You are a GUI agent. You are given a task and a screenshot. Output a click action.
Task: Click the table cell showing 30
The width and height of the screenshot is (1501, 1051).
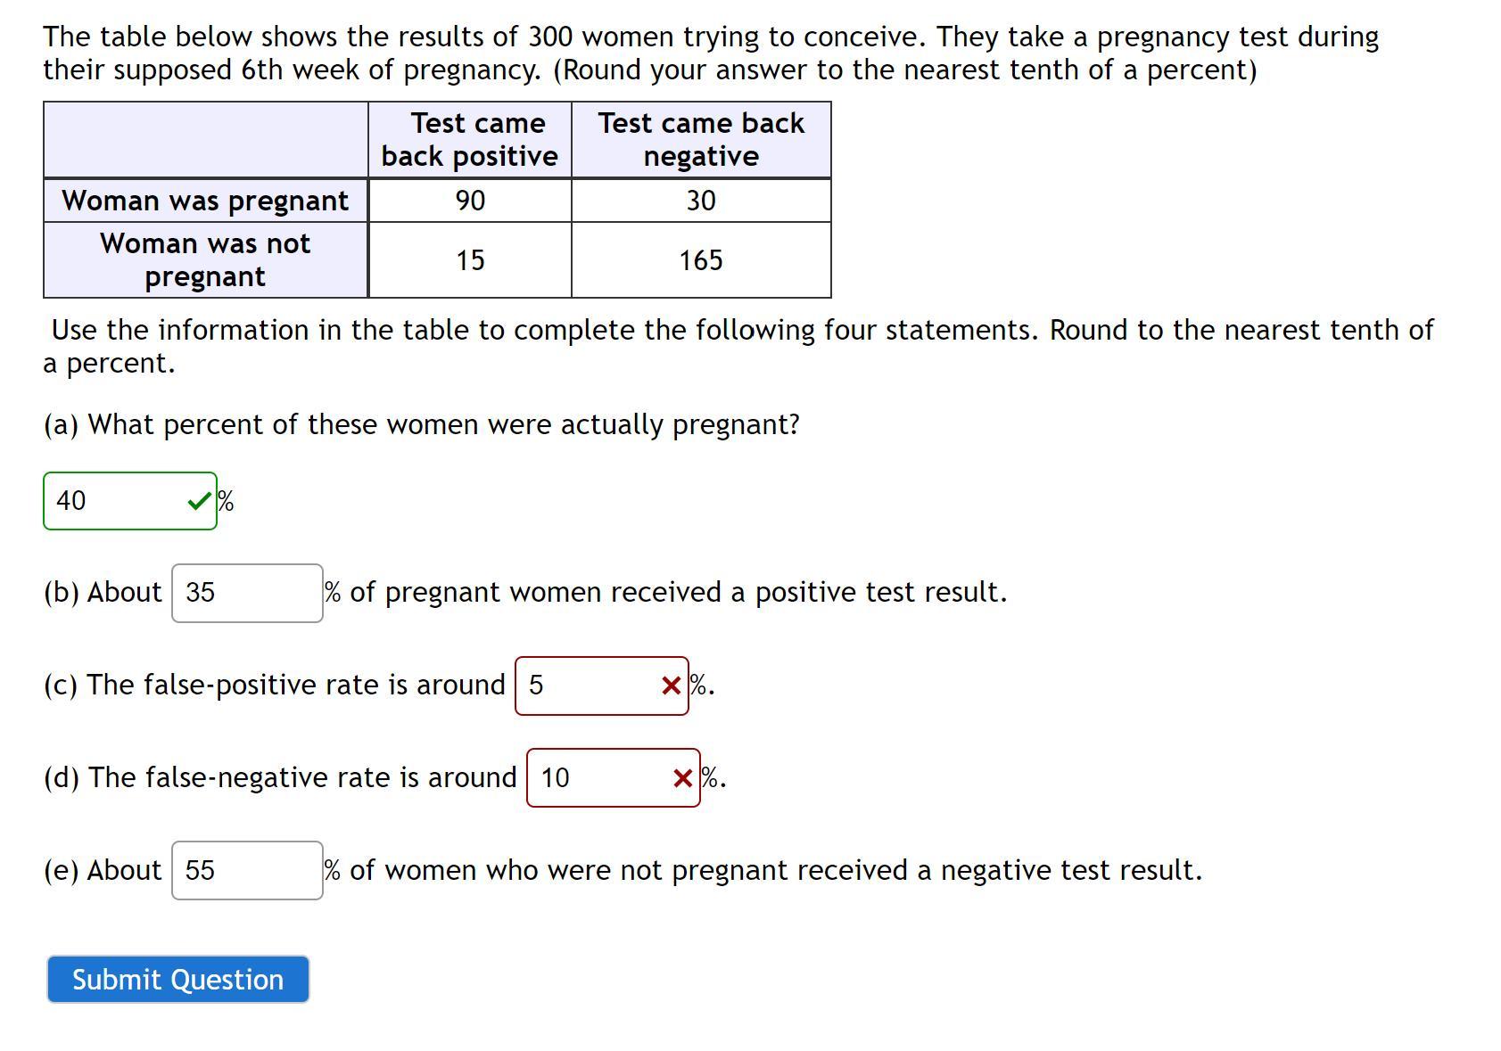click(x=701, y=201)
